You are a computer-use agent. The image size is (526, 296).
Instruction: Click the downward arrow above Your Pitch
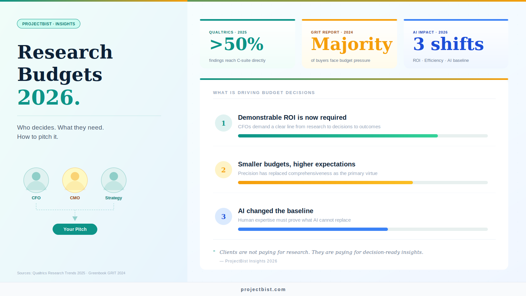(75, 218)
